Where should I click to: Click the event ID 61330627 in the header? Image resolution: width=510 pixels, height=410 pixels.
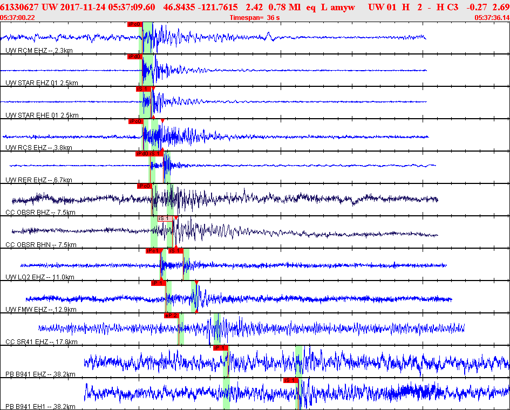[19, 7]
